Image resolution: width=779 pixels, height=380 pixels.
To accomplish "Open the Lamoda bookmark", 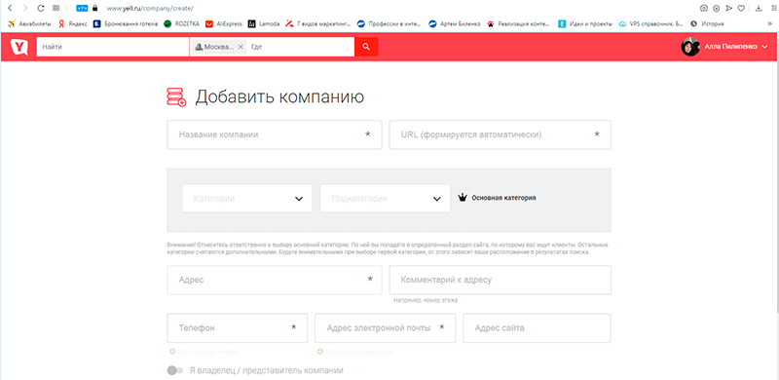I will pos(264,23).
